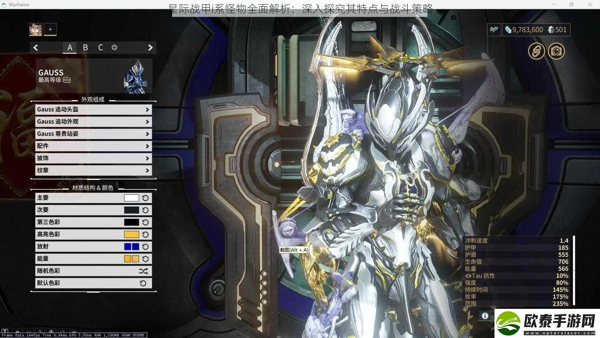600x338 pixels.
Task: Click the reset icon for 默认色彩
Action: click(x=143, y=283)
